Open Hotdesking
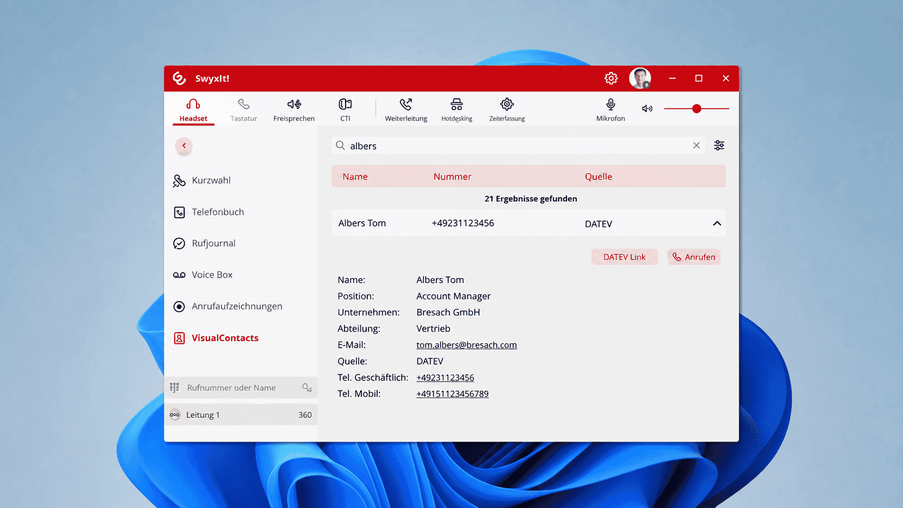The image size is (903, 508). coord(457,110)
